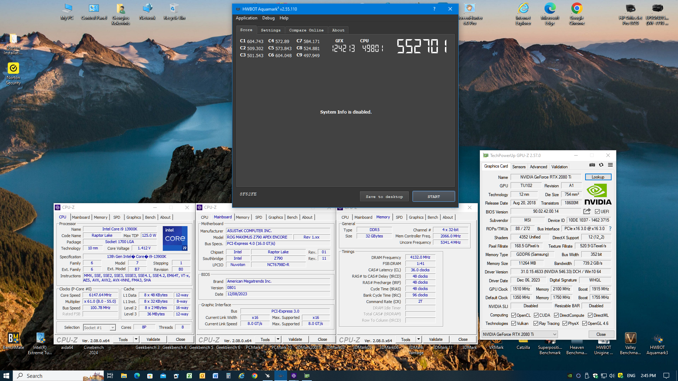This screenshot has width=678, height=381.
Task: Click Tools in the CPU-Z Mainboard window
Action: click(265, 340)
